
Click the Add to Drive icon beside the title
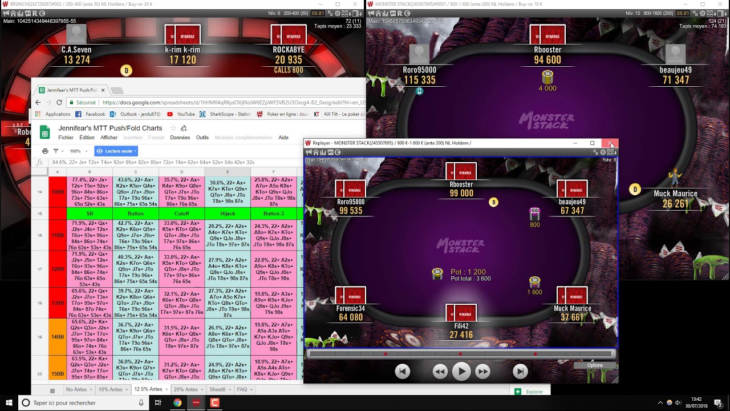185,128
